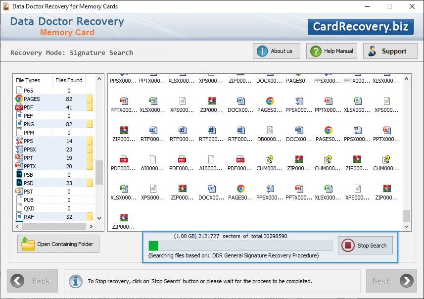Select the PST Outlook type icon
The height and width of the screenshot is (299, 424).
(19, 191)
